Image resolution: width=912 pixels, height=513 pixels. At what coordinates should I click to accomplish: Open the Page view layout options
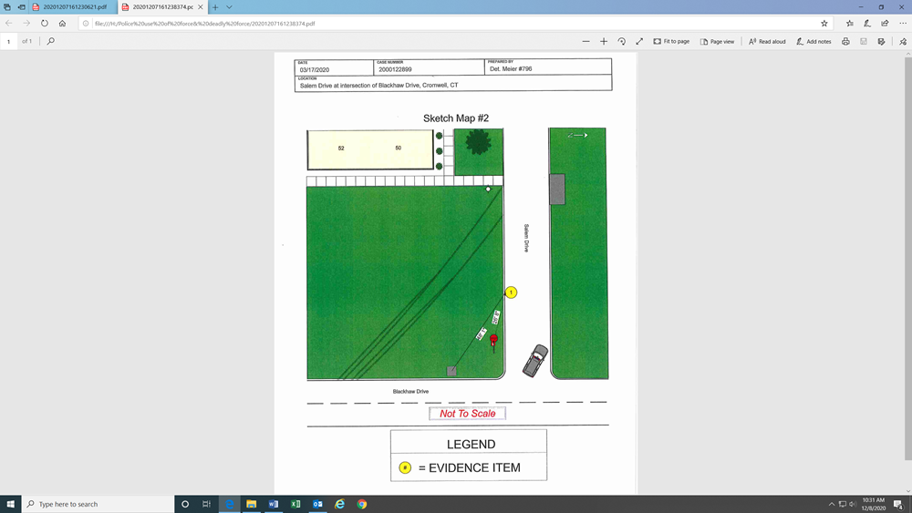717,41
